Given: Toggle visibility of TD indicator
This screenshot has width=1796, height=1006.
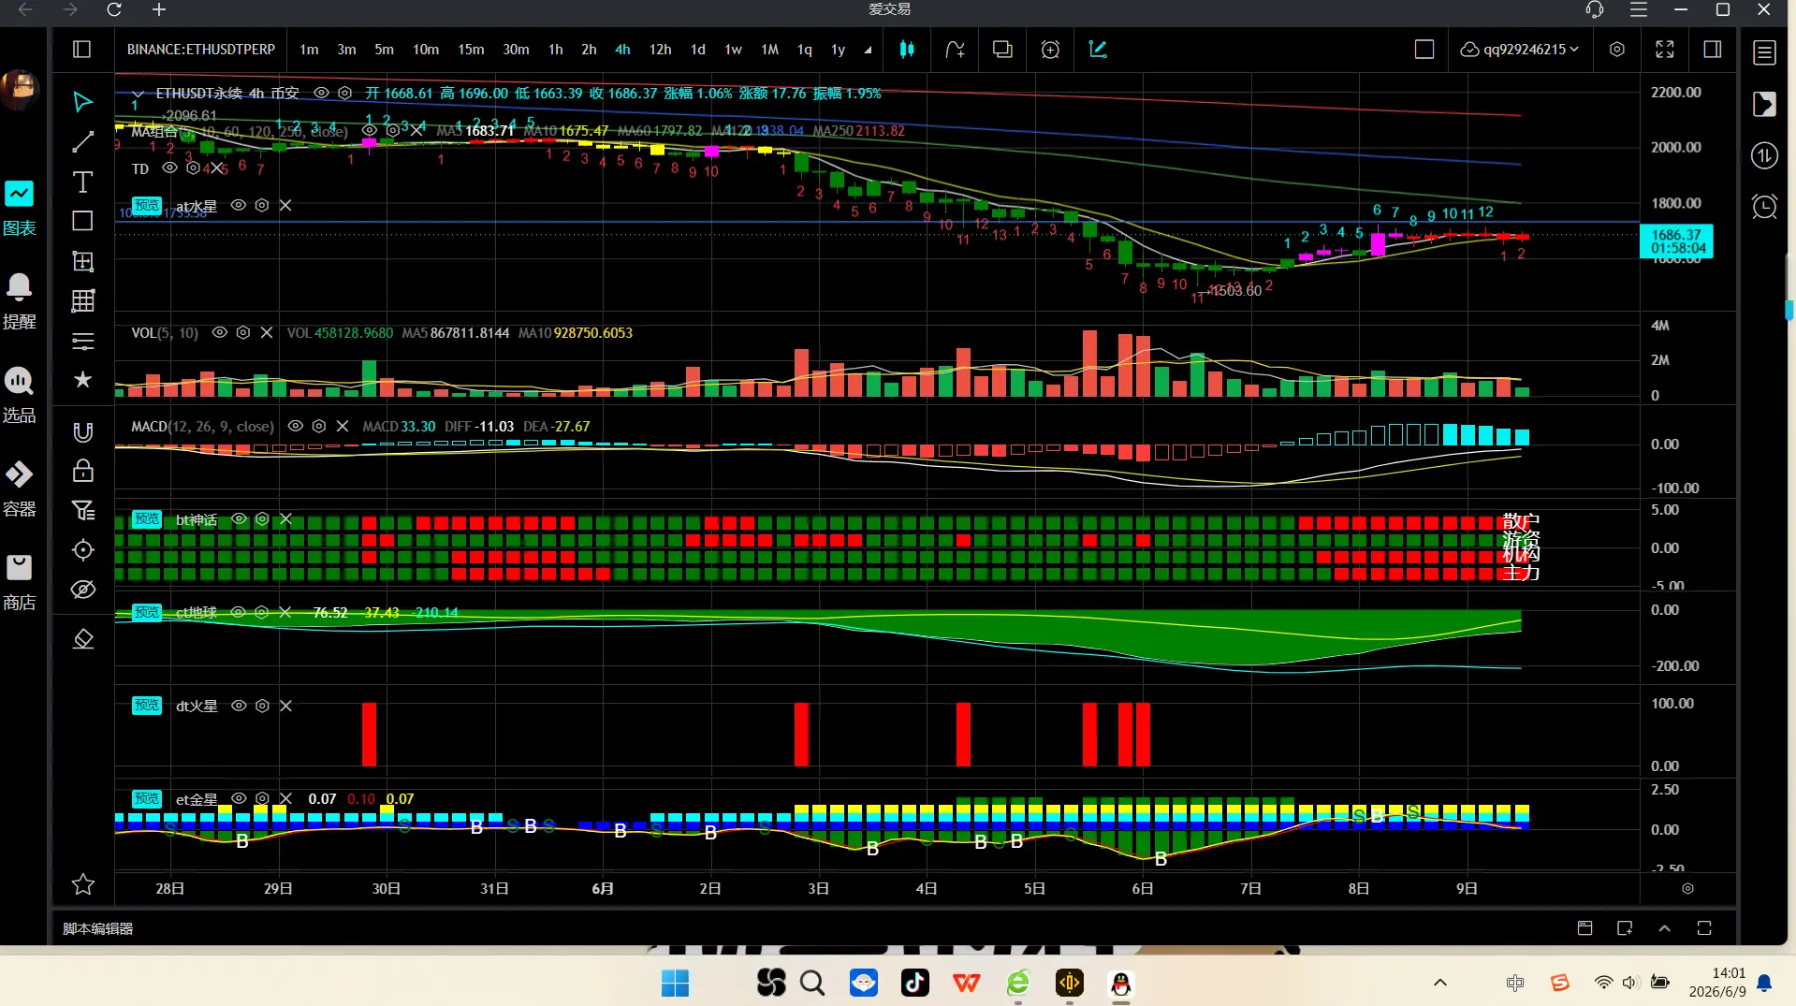Looking at the screenshot, I should click(x=169, y=168).
